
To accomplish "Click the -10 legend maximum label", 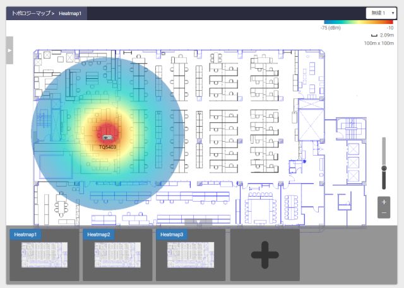I will [x=390, y=28].
